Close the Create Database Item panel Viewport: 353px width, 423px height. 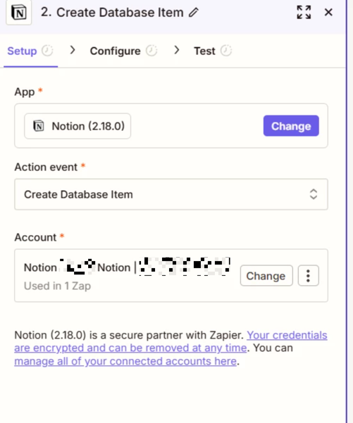click(328, 12)
